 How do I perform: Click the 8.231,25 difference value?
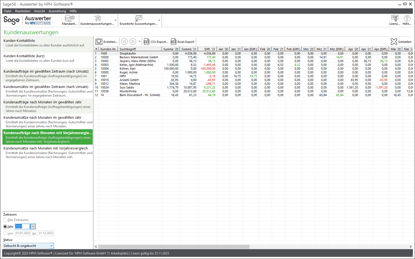point(210,87)
